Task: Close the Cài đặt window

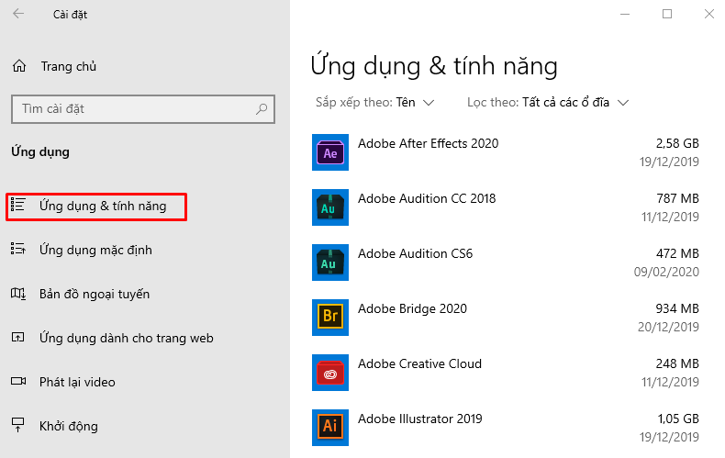Action: (x=709, y=14)
